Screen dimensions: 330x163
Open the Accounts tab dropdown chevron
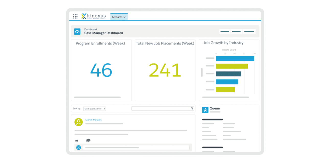125,17
